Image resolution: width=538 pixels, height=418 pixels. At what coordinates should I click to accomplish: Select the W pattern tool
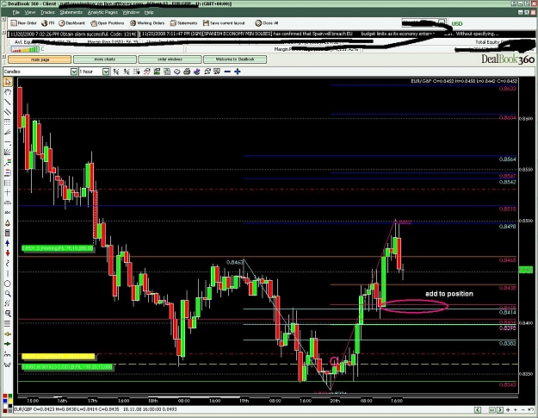point(8,364)
